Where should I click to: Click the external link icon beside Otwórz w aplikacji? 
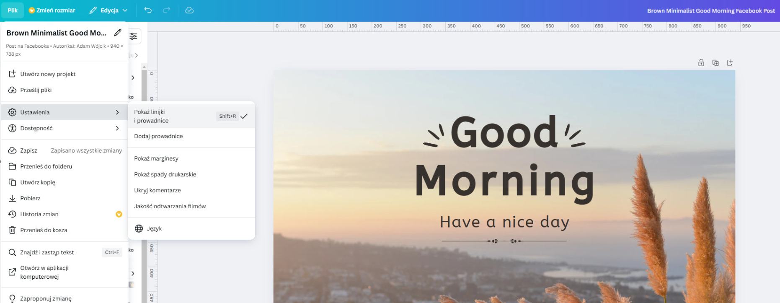click(x=12, y=272)
